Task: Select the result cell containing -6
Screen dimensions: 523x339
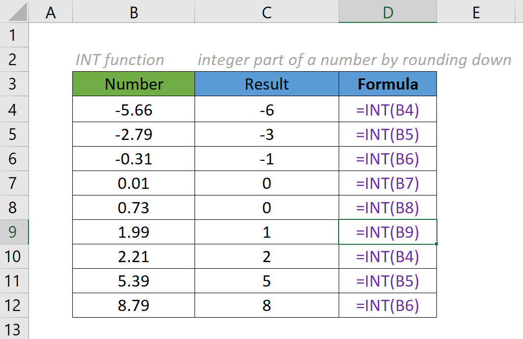Action: 266,109
